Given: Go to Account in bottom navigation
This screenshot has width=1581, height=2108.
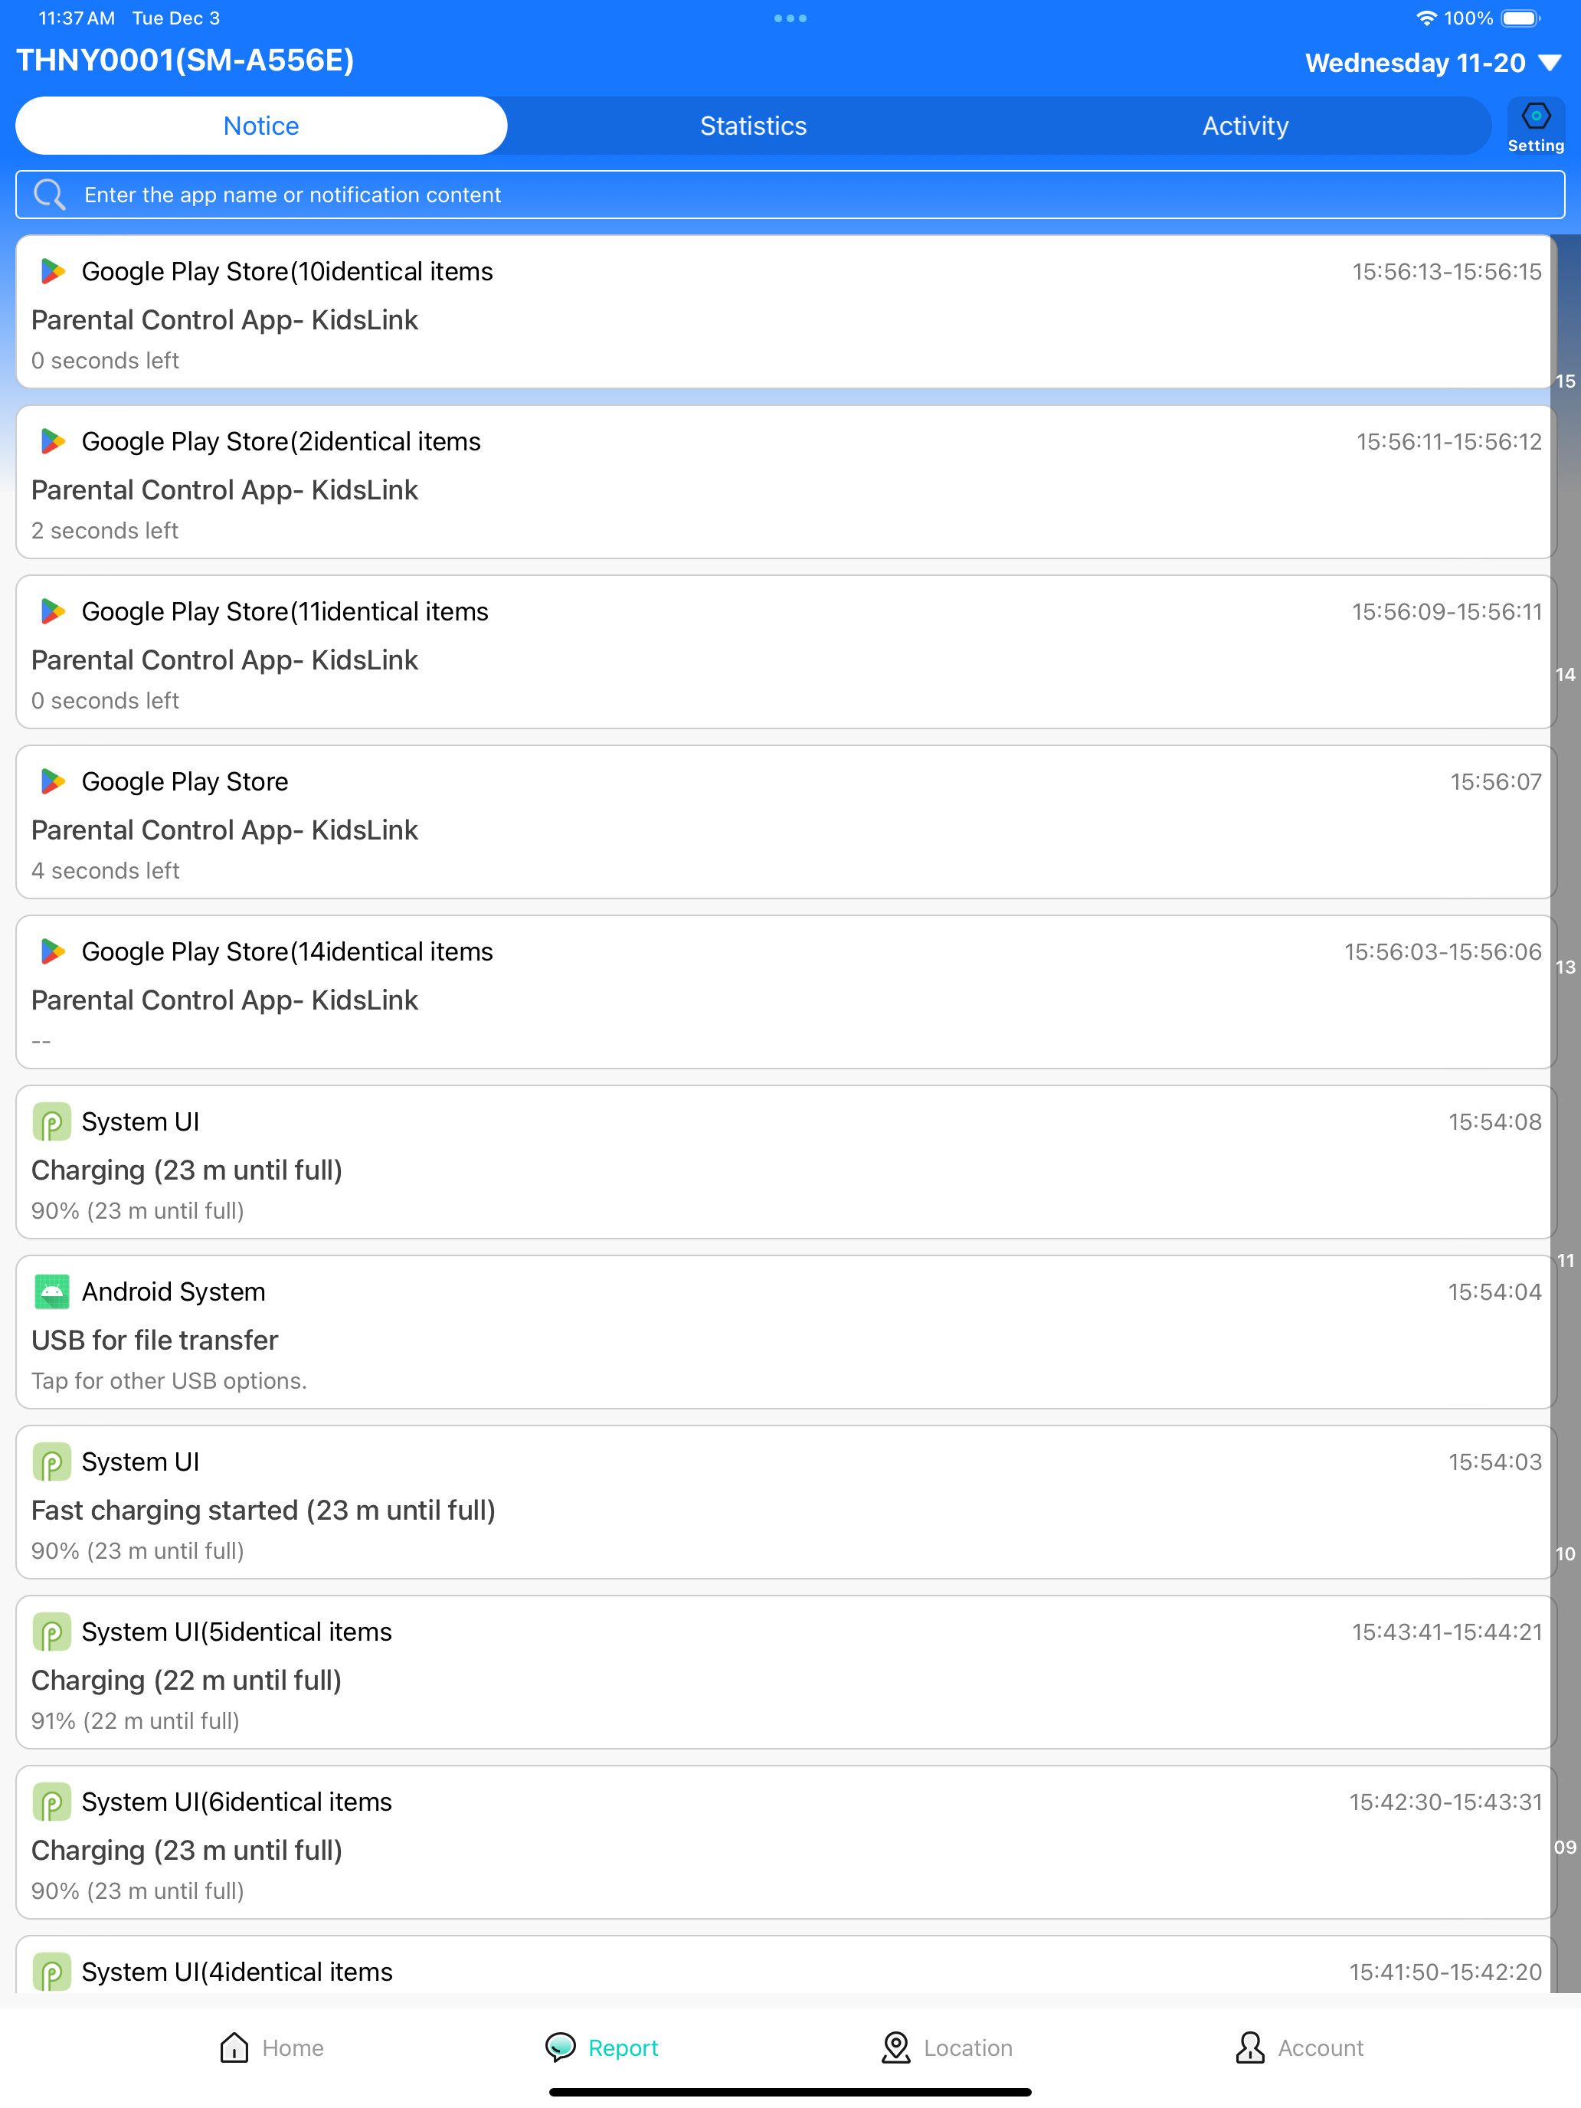Looking at the screenshot, I should point(1299,2047).
